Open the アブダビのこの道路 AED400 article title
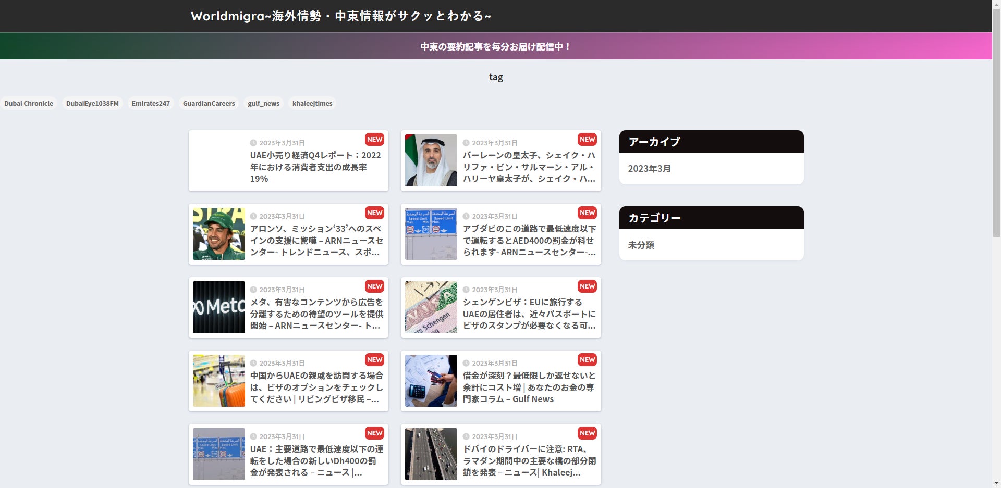The width and height of the screenshot is (1001, 488). (529, 240)
